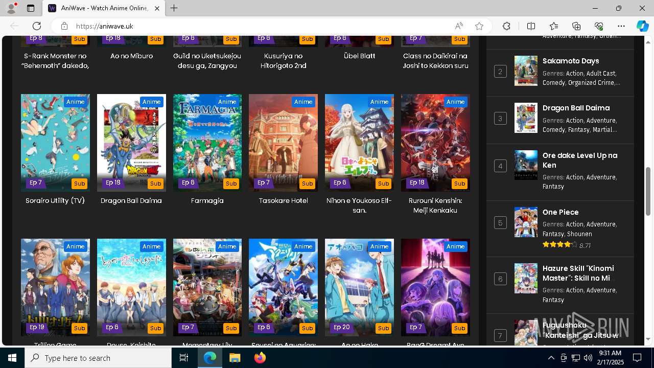The height and width of the screenshot is (368, 654).
Task: Open the browser profile avatar
Action: 11,8
